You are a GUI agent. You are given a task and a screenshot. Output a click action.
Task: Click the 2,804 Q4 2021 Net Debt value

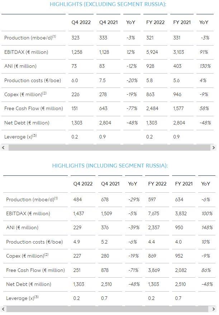point(105,123)
